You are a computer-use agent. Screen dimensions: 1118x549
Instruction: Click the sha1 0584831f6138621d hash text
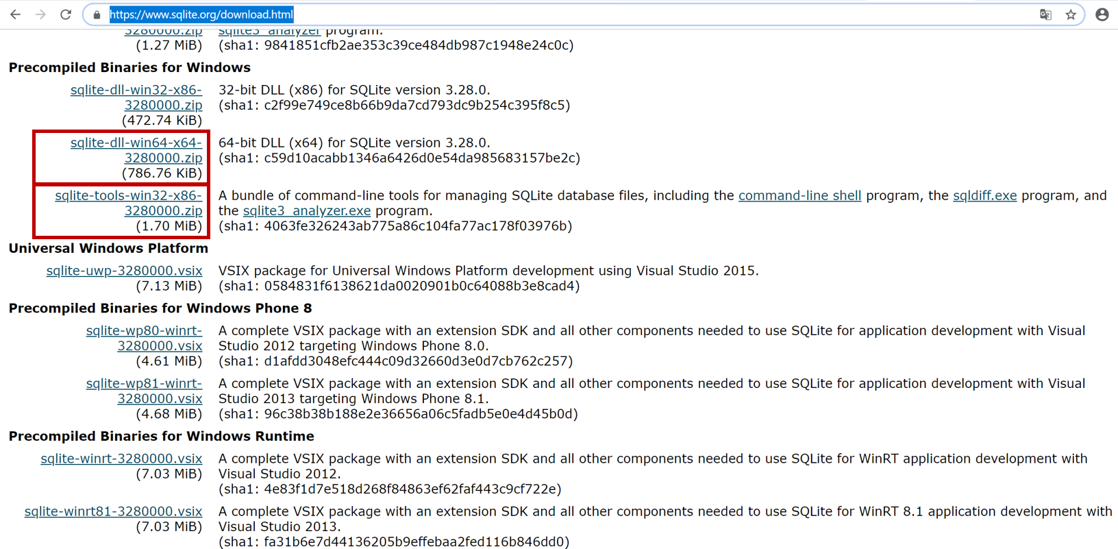click(399, 286)
